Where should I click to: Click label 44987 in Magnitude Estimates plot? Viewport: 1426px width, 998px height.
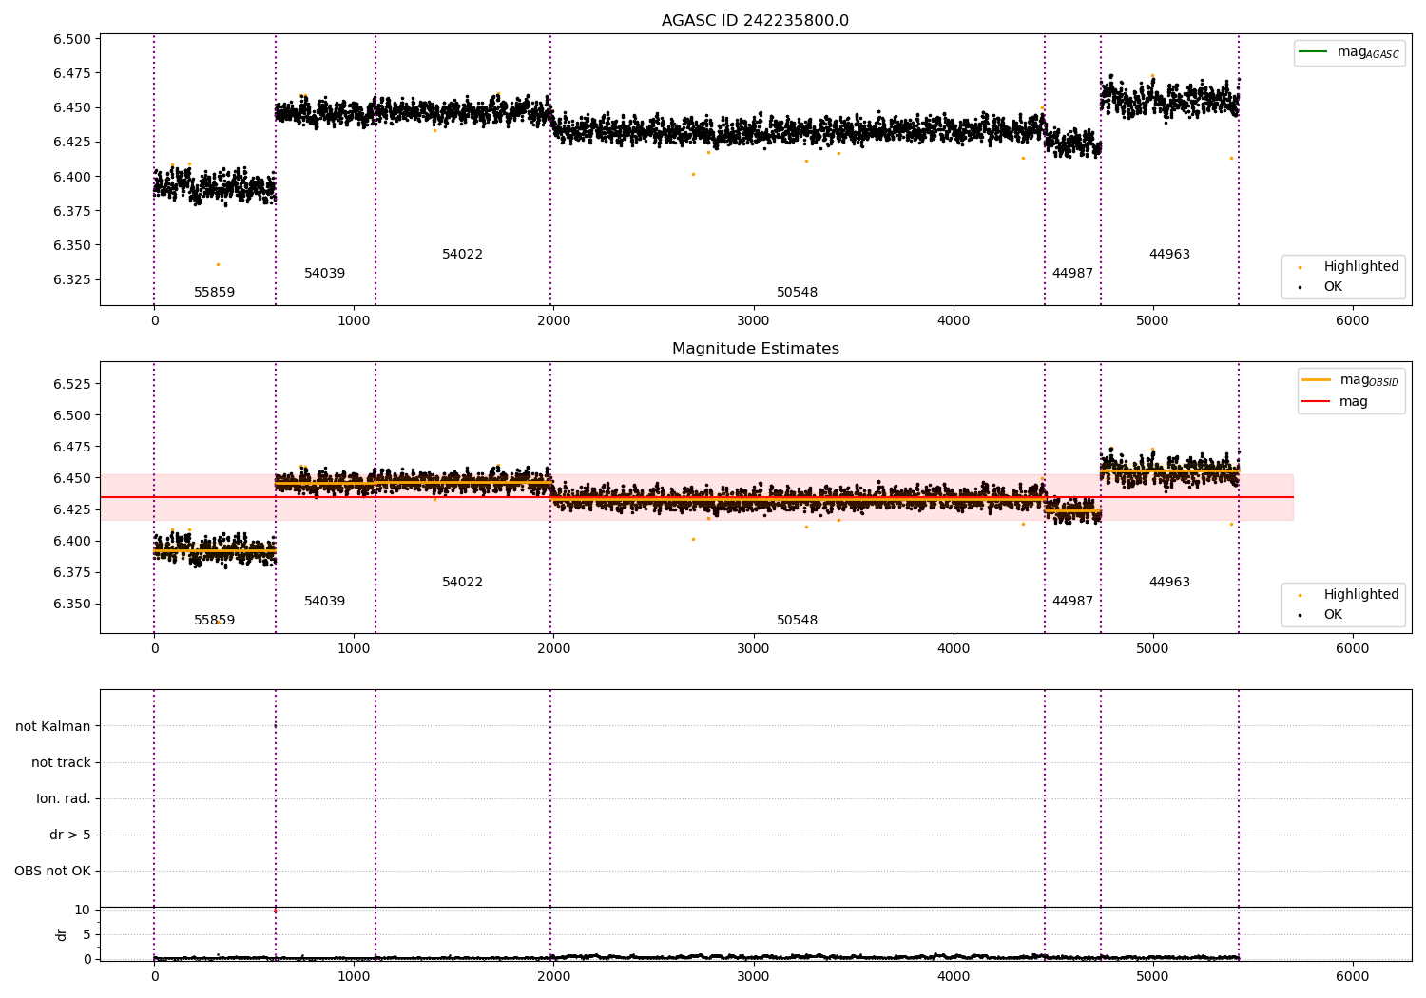click(1072, 602)
